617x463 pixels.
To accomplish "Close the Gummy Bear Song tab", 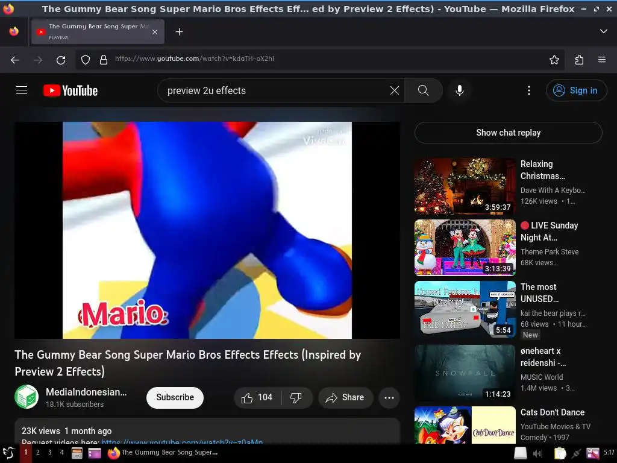I will (155, 32).
